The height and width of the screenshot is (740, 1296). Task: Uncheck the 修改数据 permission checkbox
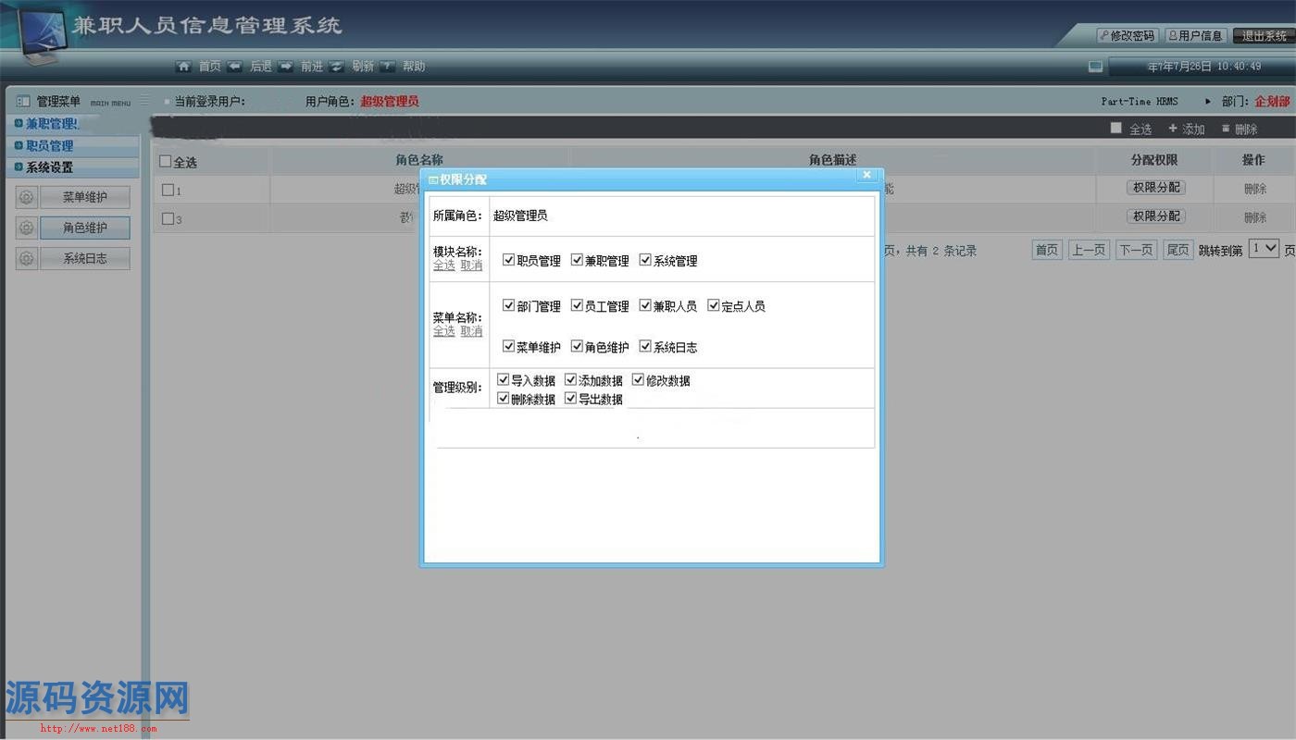638,379
